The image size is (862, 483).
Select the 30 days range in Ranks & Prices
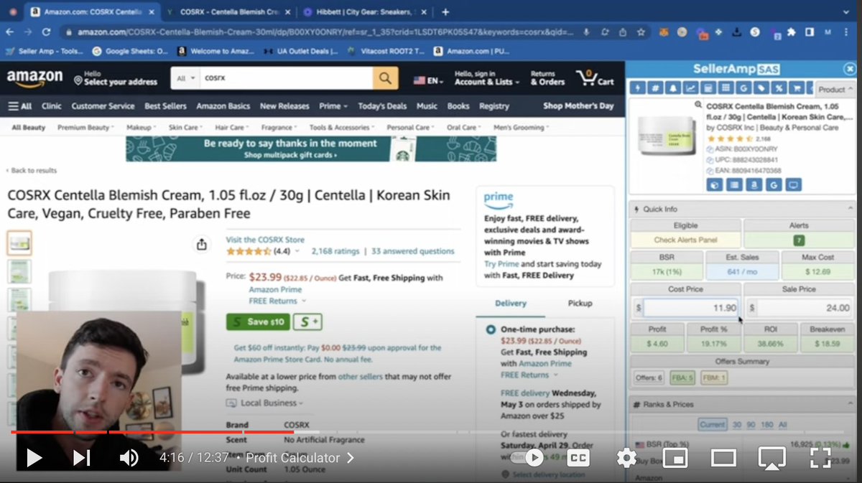736,424
